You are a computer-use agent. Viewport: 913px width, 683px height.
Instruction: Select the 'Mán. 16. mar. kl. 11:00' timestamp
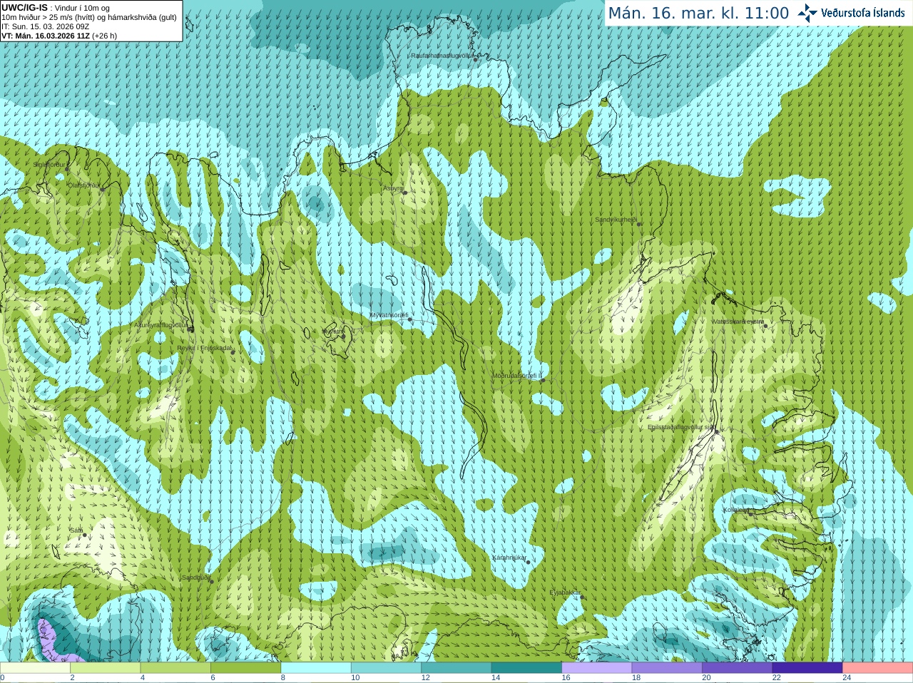click(x=698, y=14)
